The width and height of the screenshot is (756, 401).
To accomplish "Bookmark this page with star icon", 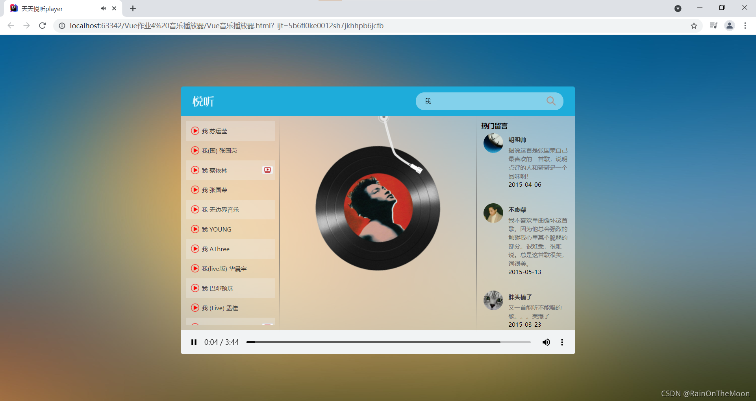I will pyautogui.click(x=694, y=26).
